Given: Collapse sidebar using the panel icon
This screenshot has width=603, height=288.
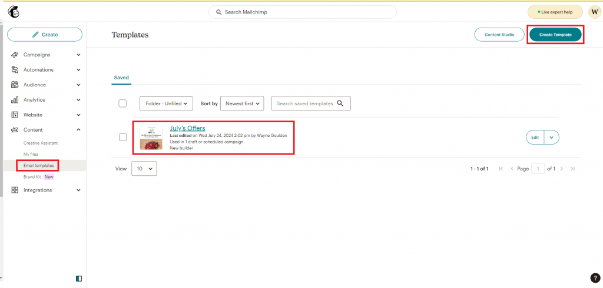Looking at the screenshot, I should pos(79,278).
